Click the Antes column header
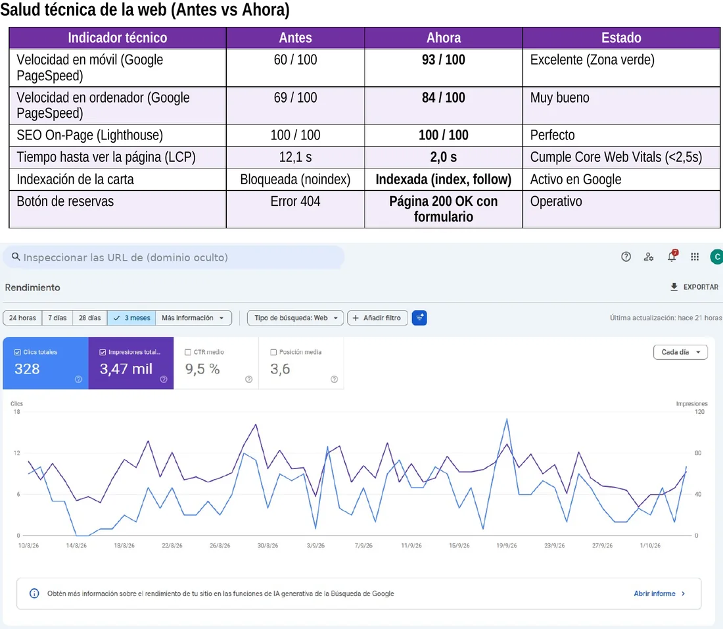 (295, 38)
